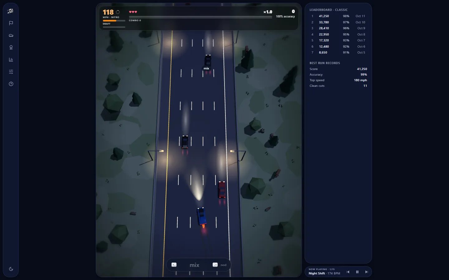This screenshot has height=280, width=449.
Task: Click the 'COMBO 0' label
Action: click(135, 21)
